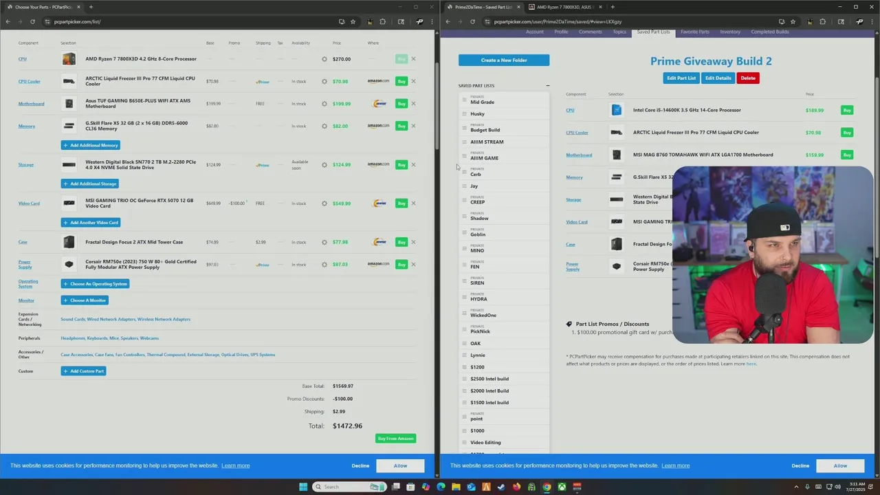This screenshot has height=495, width=880.
Task: Open extensions puzzle icon in left browser window
Action: pyautogui.click(x=383, y=21)
